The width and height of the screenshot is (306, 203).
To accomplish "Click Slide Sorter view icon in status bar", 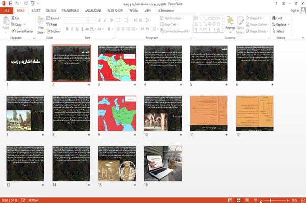I will coord(239,200).
